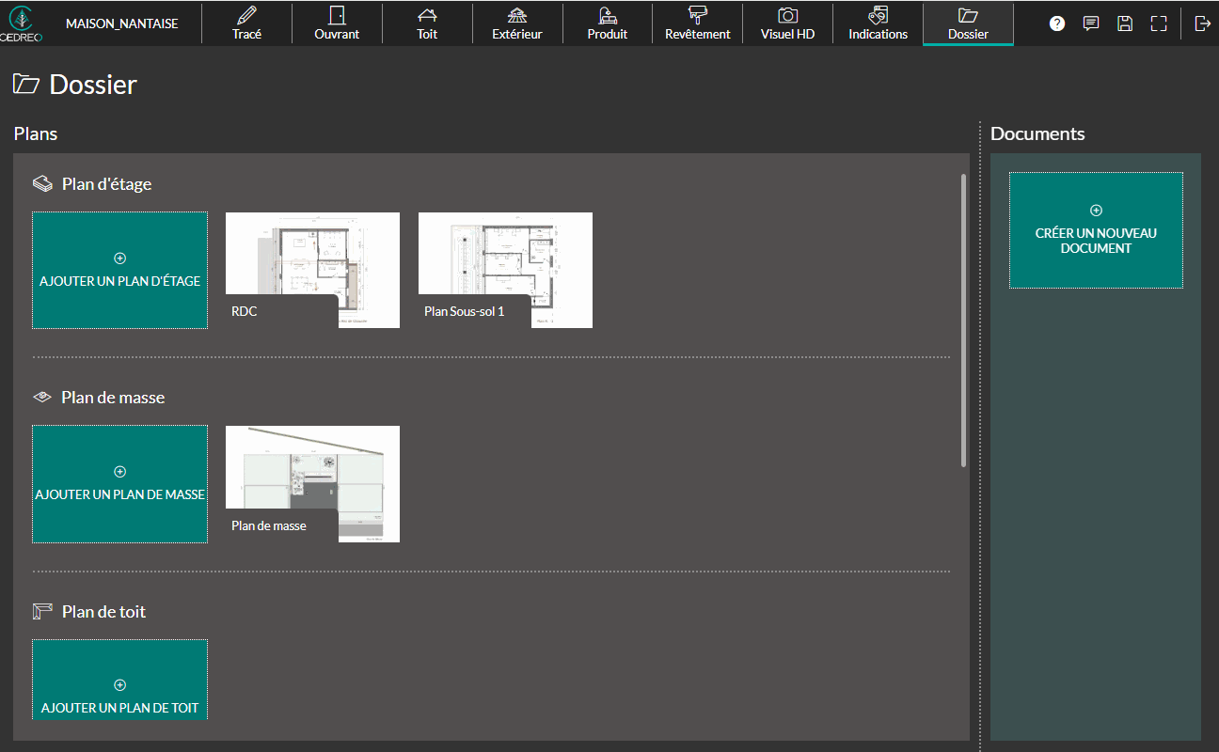Click the CEDREO logo
Viewport: 1219px width, 752px height.
[x=21, y=23]
